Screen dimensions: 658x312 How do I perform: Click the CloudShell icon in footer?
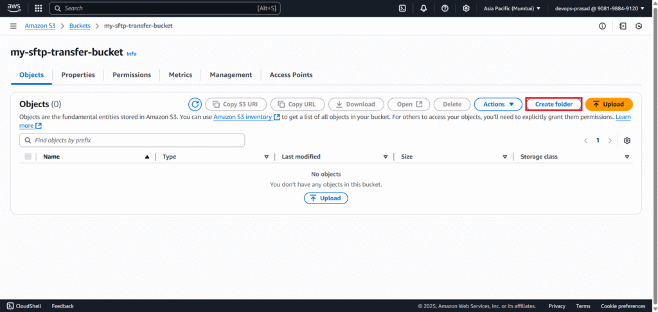click(x=10, y=306)
